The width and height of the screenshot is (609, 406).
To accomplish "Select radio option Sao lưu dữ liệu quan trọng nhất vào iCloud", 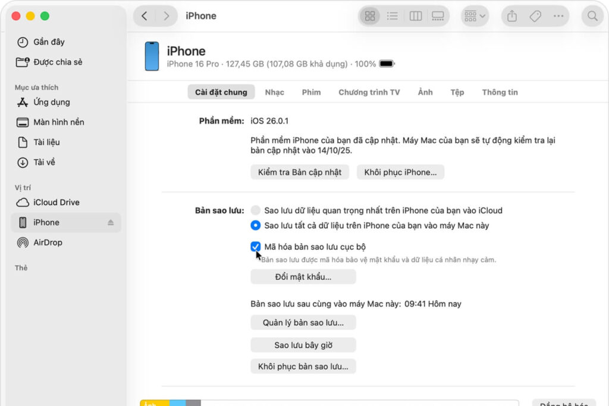I will pyautogui.click(x=256, y=210).
